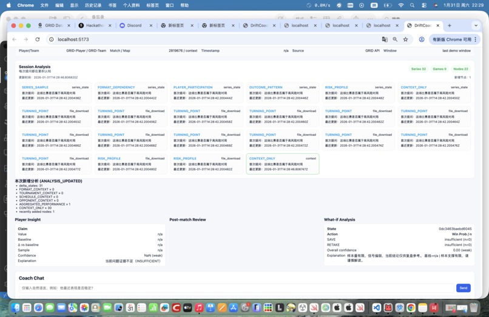Screen dimensions: 489x317
Task: Open the Chrome 文件 menu
Action: [x=44, y=5]
